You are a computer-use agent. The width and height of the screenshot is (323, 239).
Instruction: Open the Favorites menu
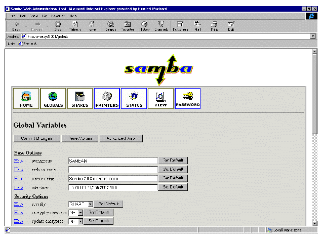(58, 16)
